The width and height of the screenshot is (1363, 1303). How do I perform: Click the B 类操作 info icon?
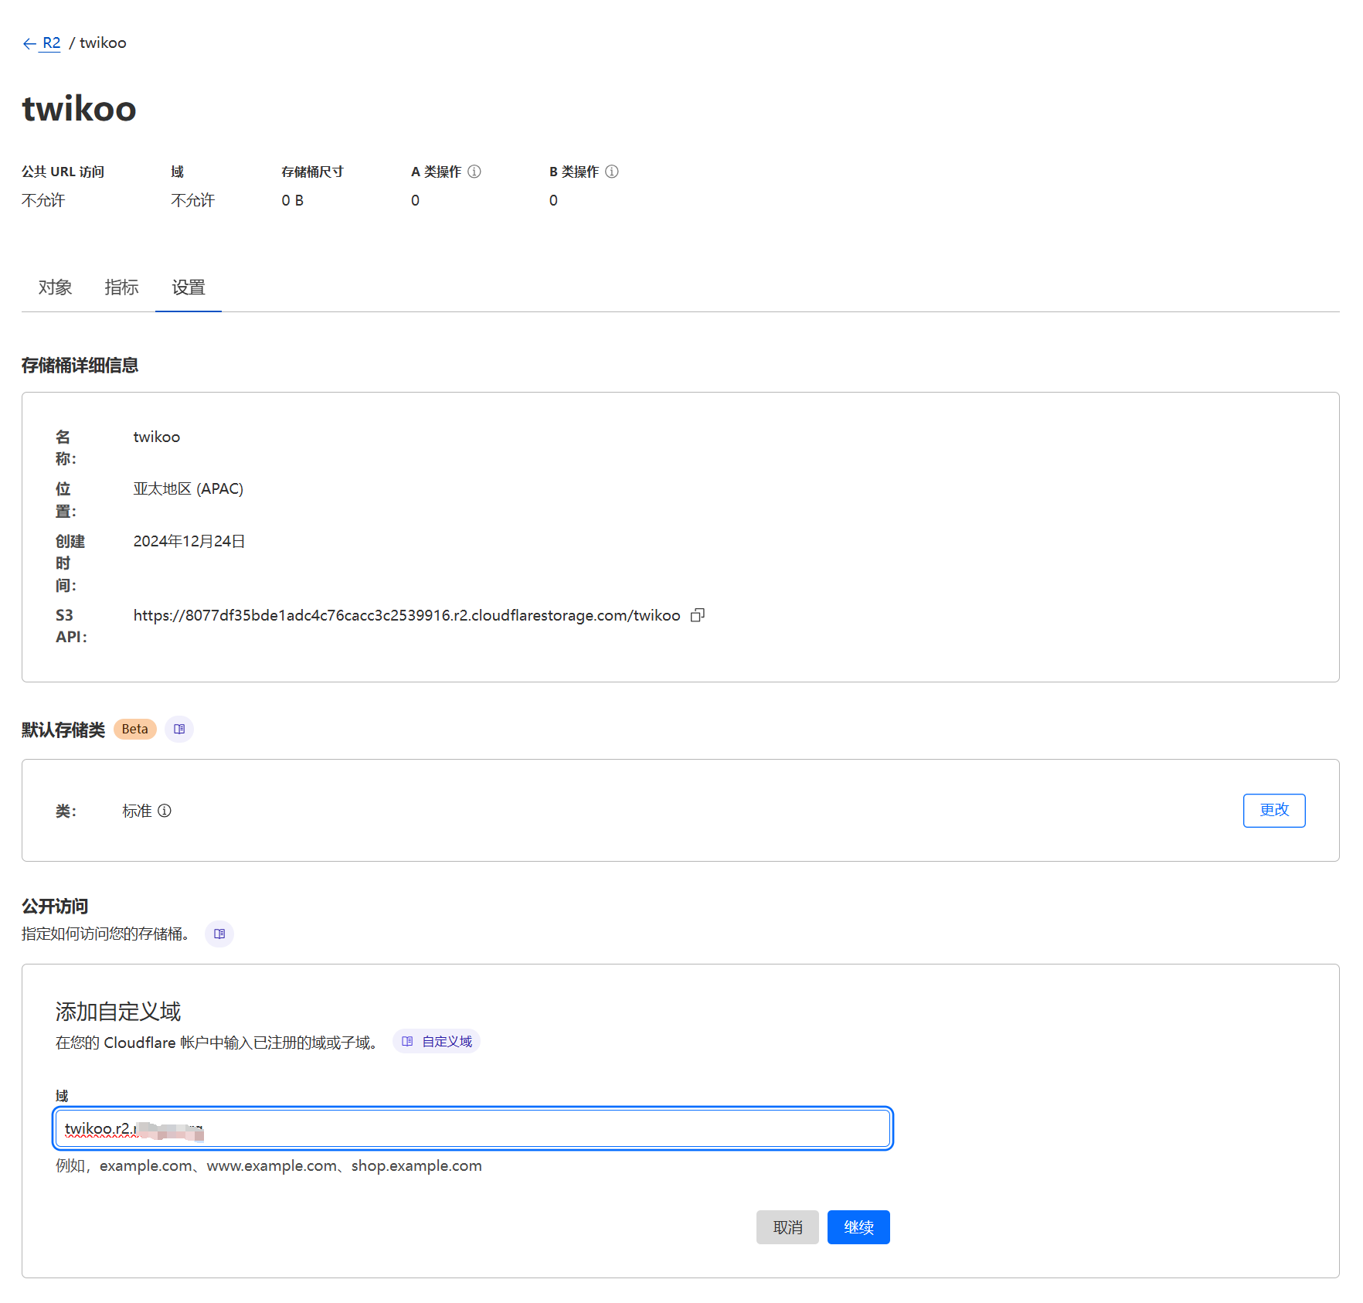click(x=612, y=172)
